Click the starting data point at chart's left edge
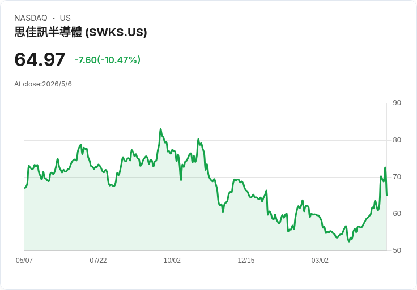Viewport: 417px width, 290px height. point(25,188)
